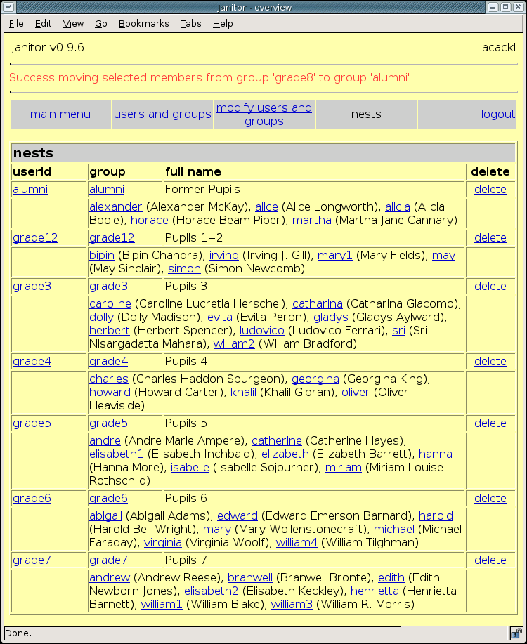Open user miriam's link
This screenshot has width=527, height=644.
343,468
